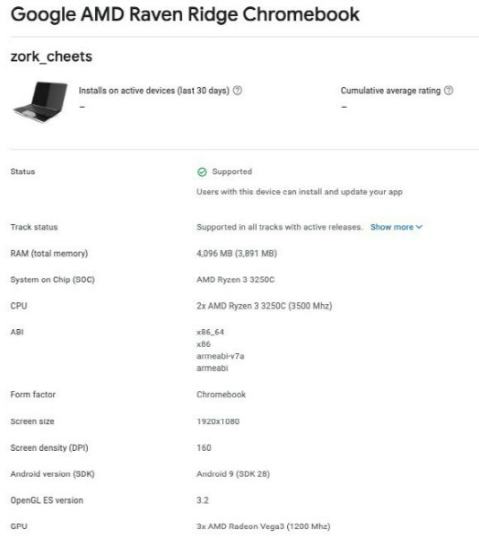Click the Cumulative average rating label
This screenshot has height=538, width=479.
(x=390, y=91)
